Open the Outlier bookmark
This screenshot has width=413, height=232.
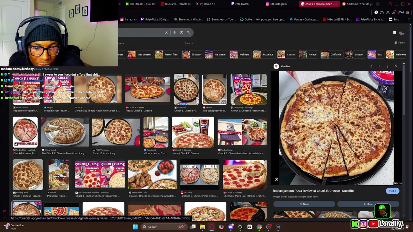tap(247, 19)
